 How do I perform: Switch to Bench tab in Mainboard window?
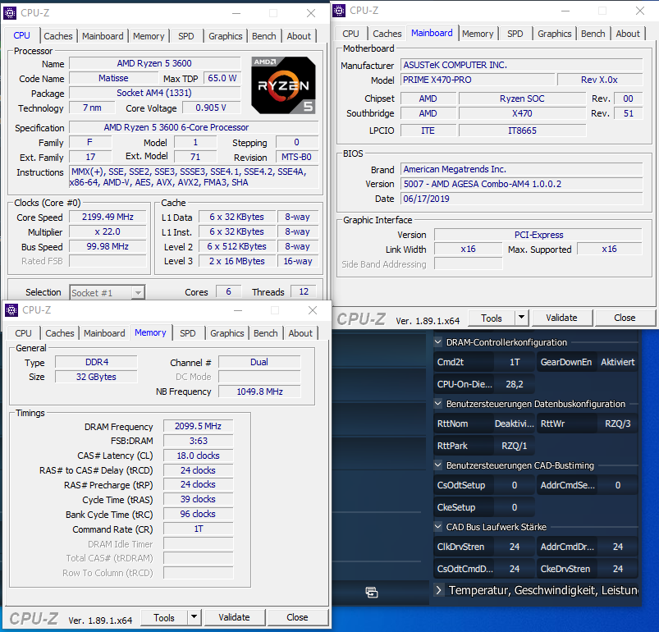593,34
